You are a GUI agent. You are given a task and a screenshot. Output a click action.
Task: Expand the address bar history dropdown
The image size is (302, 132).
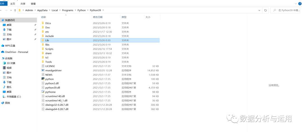[x=259, y=10]
